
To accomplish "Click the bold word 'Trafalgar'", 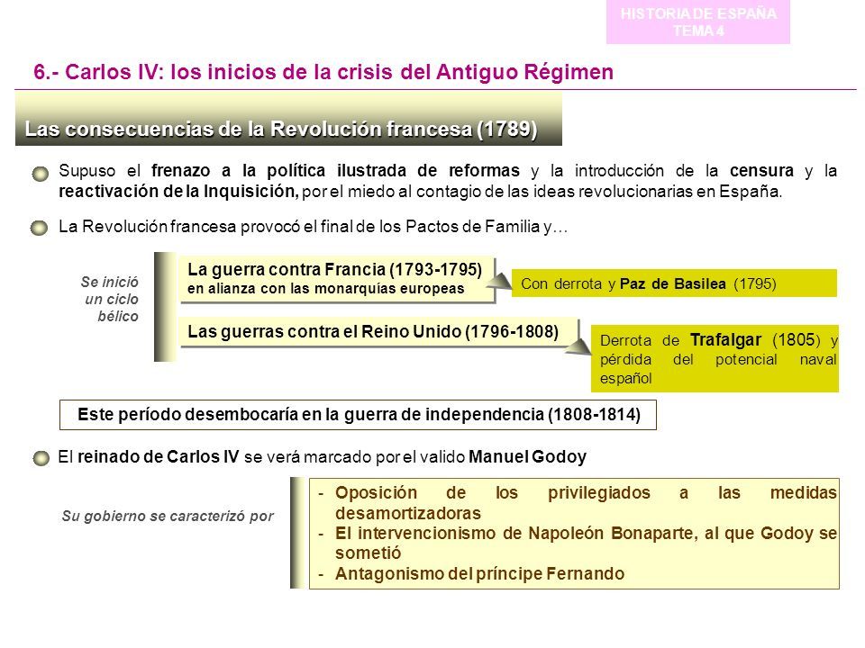I will (x=725, y=340).
